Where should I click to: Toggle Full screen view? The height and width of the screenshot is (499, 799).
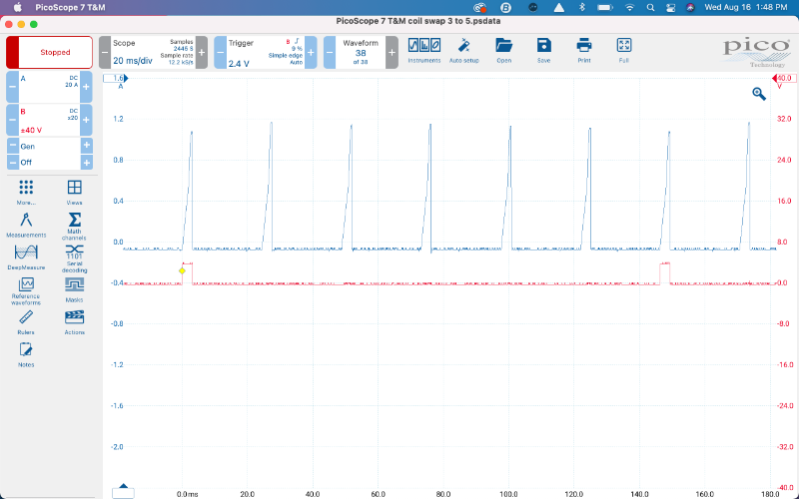(623, 49)
